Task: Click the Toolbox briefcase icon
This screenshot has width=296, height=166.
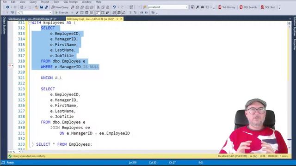Action: [x=203, y=7]
